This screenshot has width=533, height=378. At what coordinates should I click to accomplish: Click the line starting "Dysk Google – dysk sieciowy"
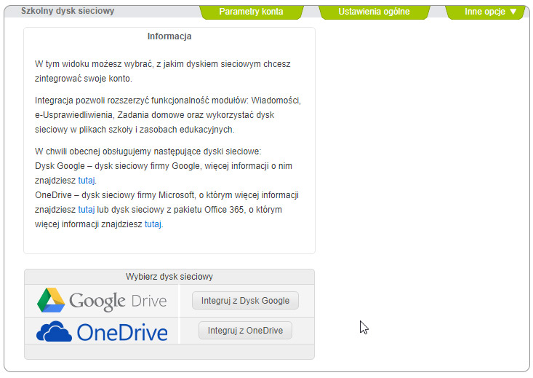coord(164,166)
